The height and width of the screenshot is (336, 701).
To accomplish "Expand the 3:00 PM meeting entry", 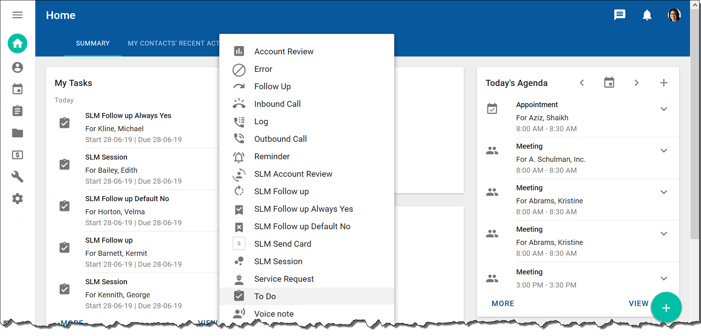I will point(663,278).
